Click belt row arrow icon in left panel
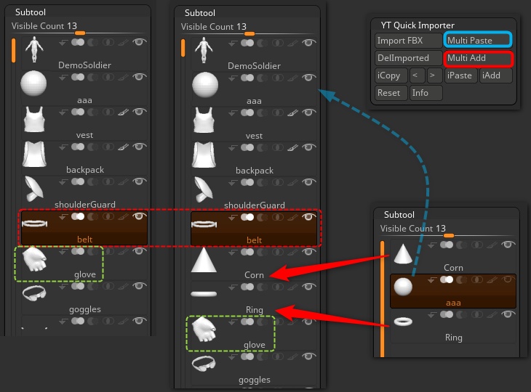Screen dimensions: 531x392 coord(63,216)
